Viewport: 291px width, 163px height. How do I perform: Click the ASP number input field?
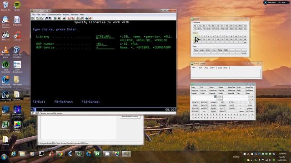click(102, 44)
